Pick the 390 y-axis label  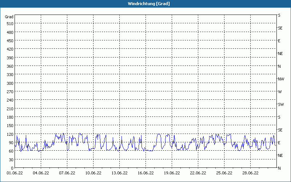click(x=10, y=58)
